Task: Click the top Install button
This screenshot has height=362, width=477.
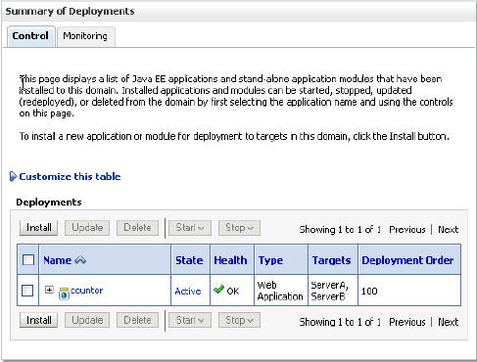Action: pyautogui.click(x=38, y=227)
